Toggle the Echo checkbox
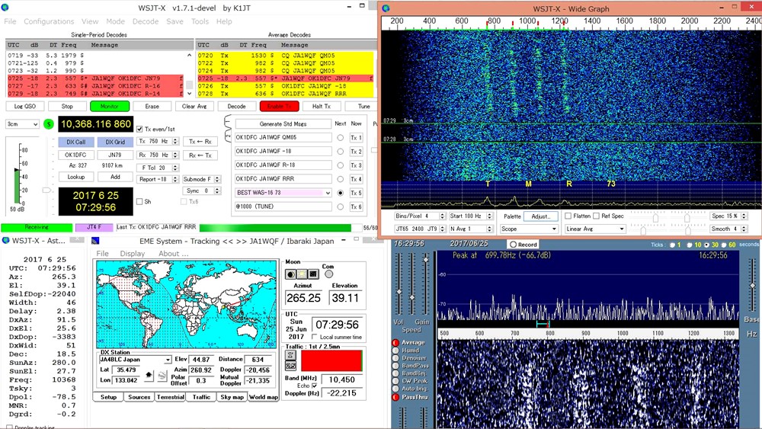This screenshot has width=762, height=429. click(315, 386)
